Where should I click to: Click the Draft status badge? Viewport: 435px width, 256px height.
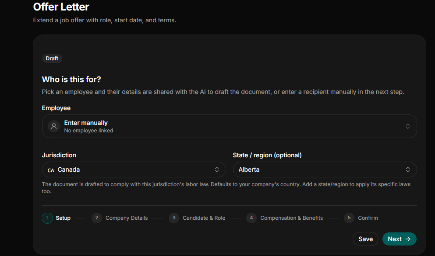tap(52, 59)
